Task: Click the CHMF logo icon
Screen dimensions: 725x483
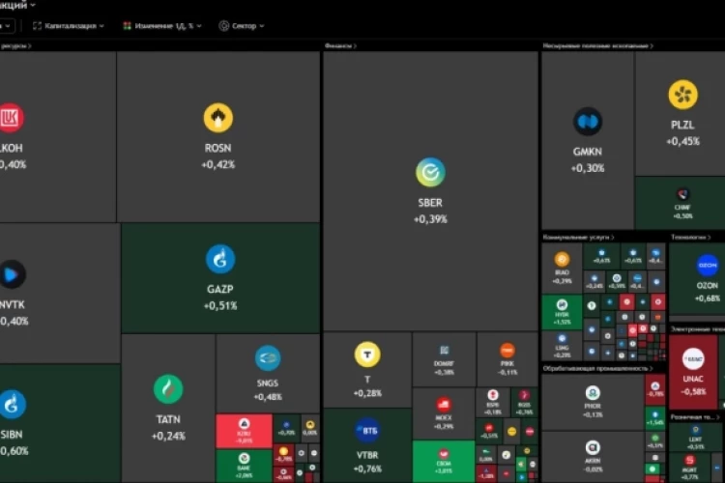Action: pyautogui.click(x=682, y=194)
